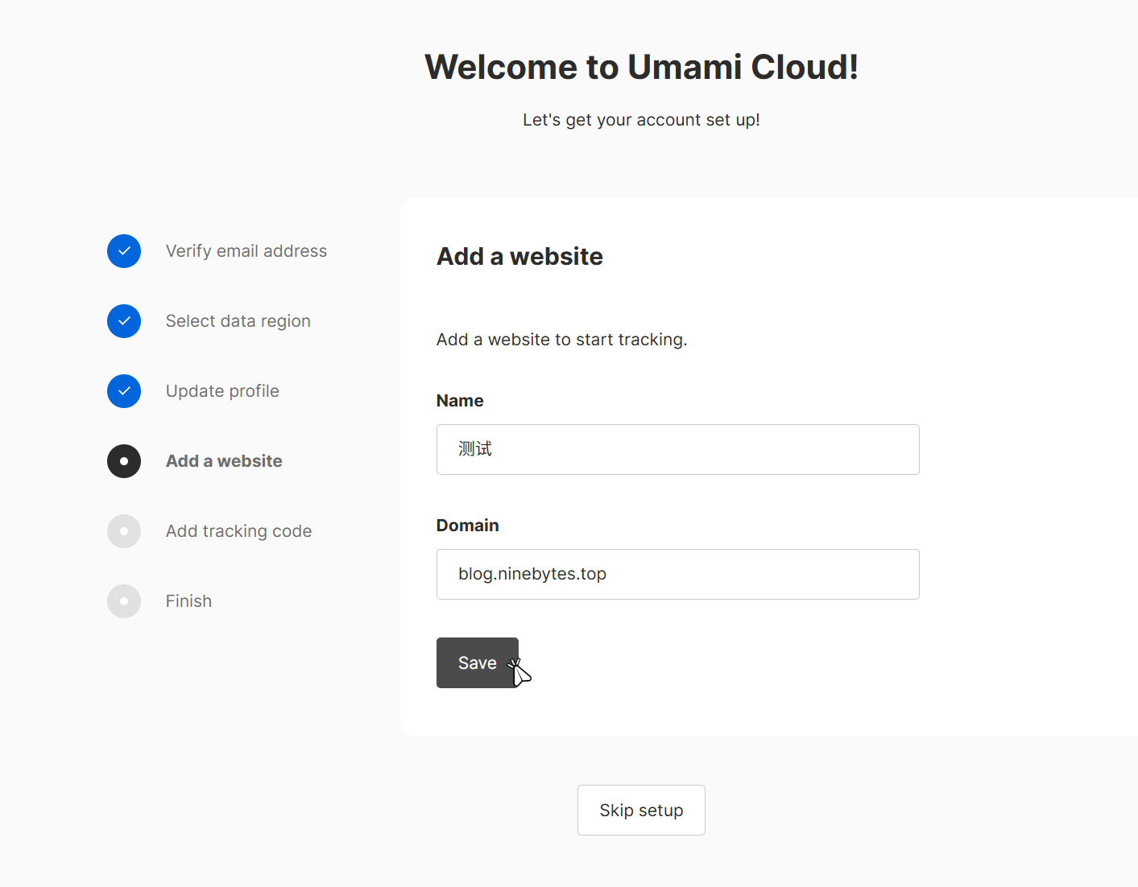1138x887 pixels.
Task: Click the checkmark icon beside Select data region
Action: pyautogui.click(x=124, y=321)
